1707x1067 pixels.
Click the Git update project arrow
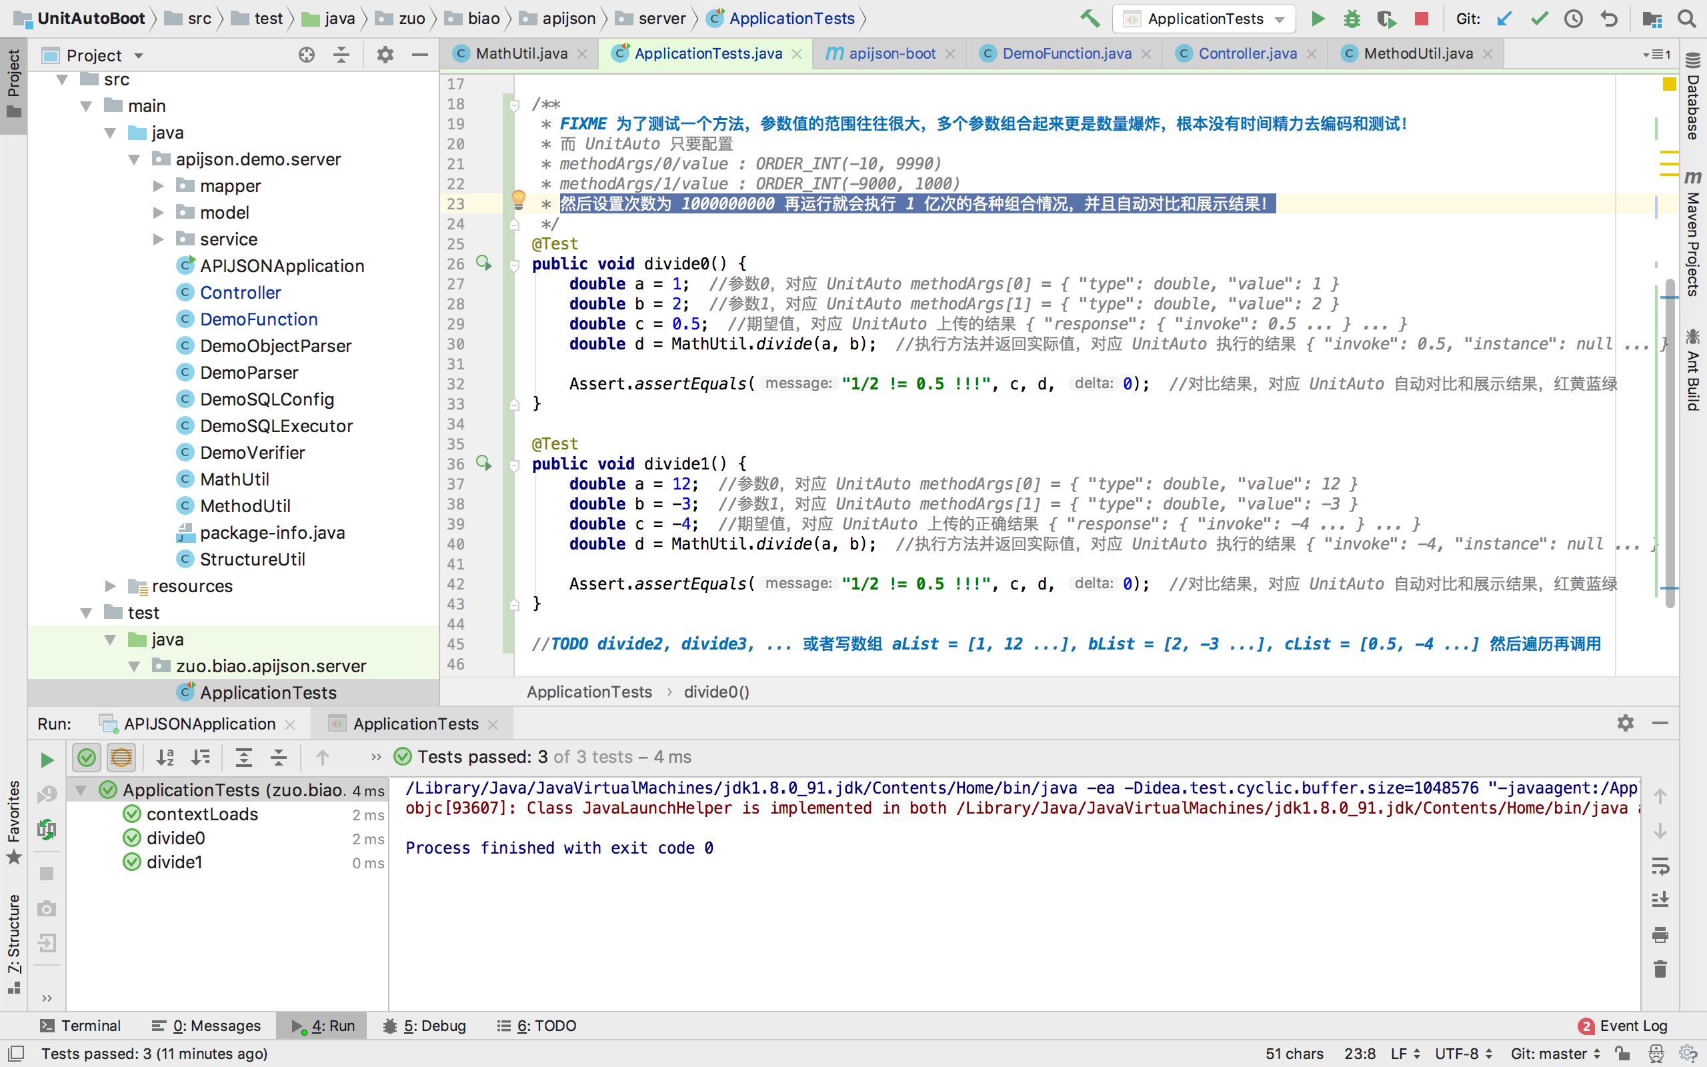tap(1504, 19)
